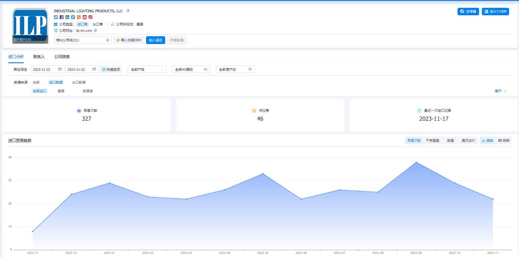Image resolution: width=519 pixels, height=257 pixels.
Task: Open the end date 2023-11-22 picker
Action: 82,69
